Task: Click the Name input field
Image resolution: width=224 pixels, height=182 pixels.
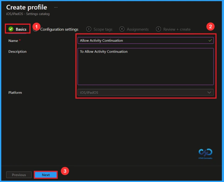Action: pos(146,41)
